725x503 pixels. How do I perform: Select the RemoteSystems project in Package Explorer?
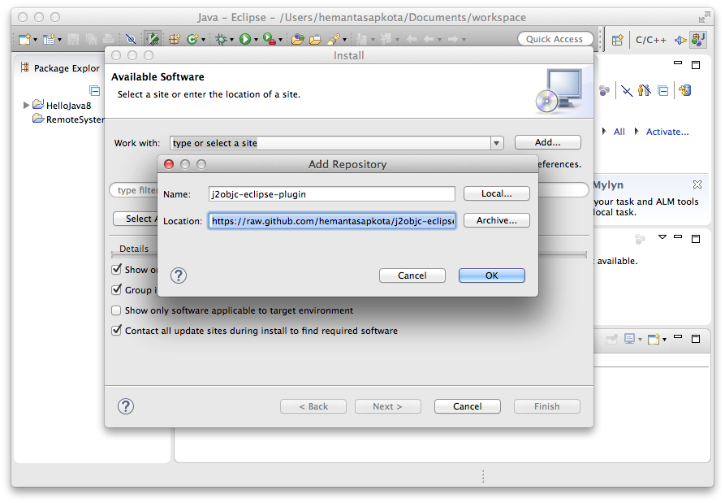pos(68,119)
